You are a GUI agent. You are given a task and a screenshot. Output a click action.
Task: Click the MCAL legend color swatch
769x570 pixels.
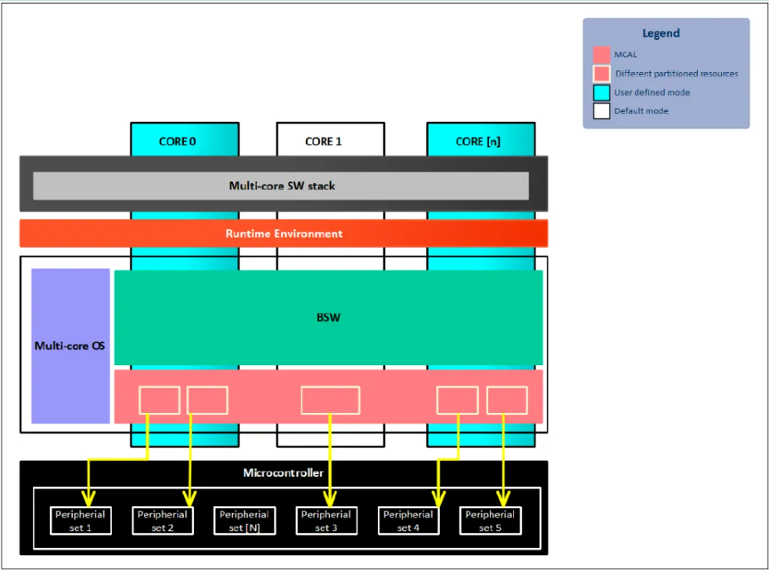(602, 55)
